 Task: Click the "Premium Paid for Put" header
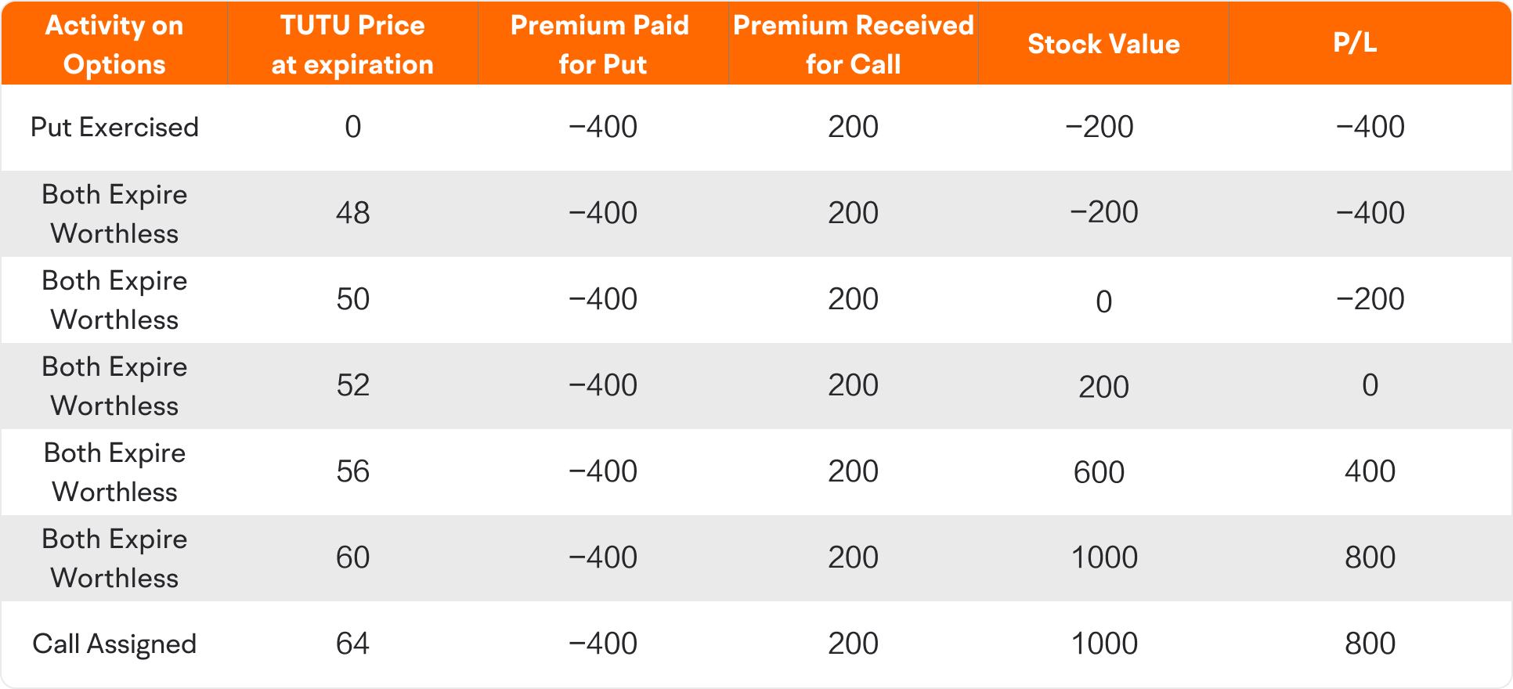(602, 45)
